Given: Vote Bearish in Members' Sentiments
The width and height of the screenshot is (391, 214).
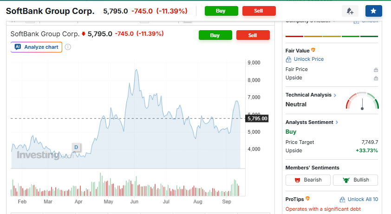Looking at the screenshot, I should [x=308, y=180].
